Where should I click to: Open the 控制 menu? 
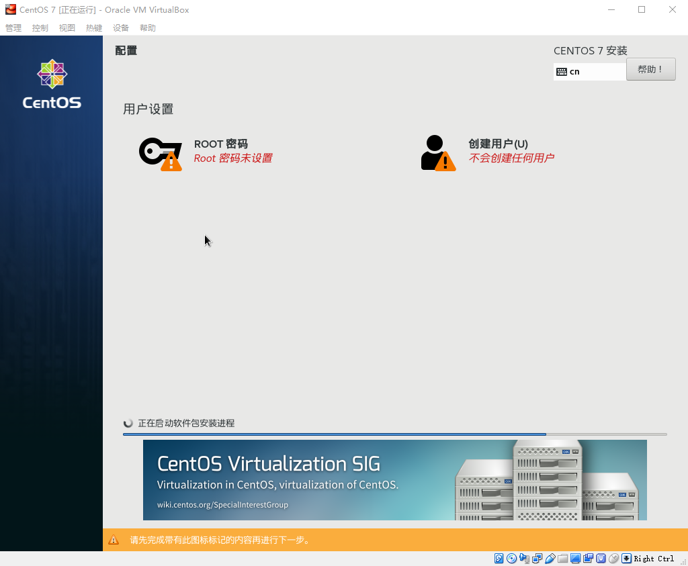click(40, 28)
